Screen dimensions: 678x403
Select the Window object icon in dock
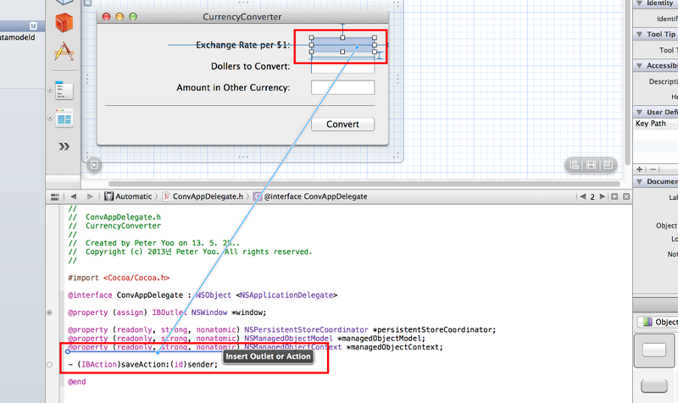tap(64, 118)
